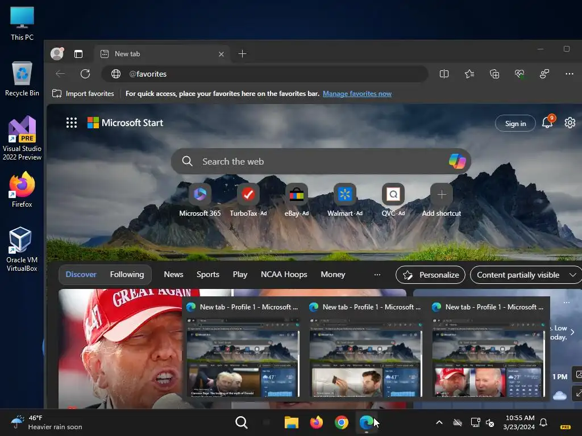Click the Edge taskbar icon
This screenshot has width=582, height=436.
[x=367, y=422]
